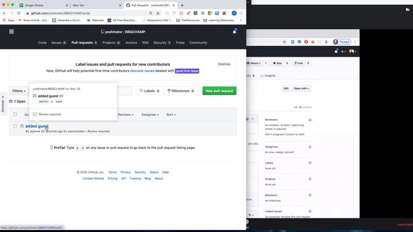Click the pull request icon beside added guest
The width and height of the screenshot is (413, 232).
pos(22,126)
